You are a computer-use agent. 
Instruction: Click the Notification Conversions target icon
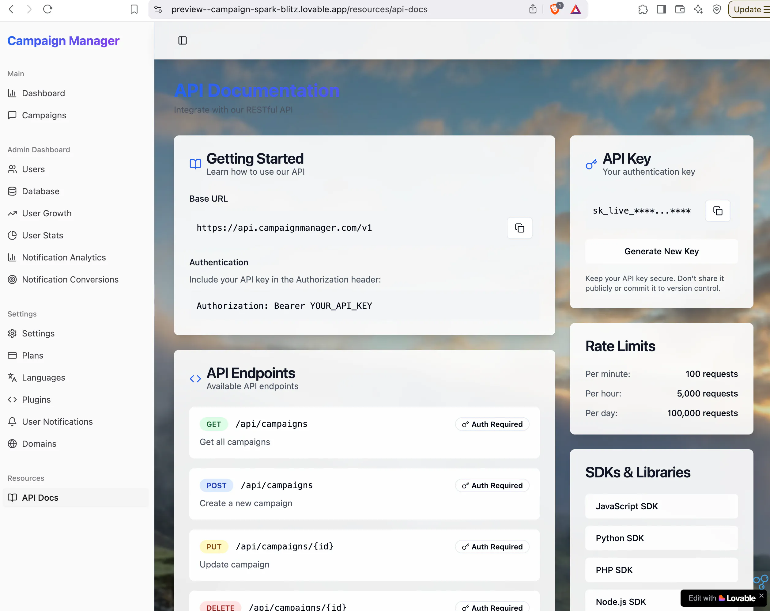click(x=12, y=279)
